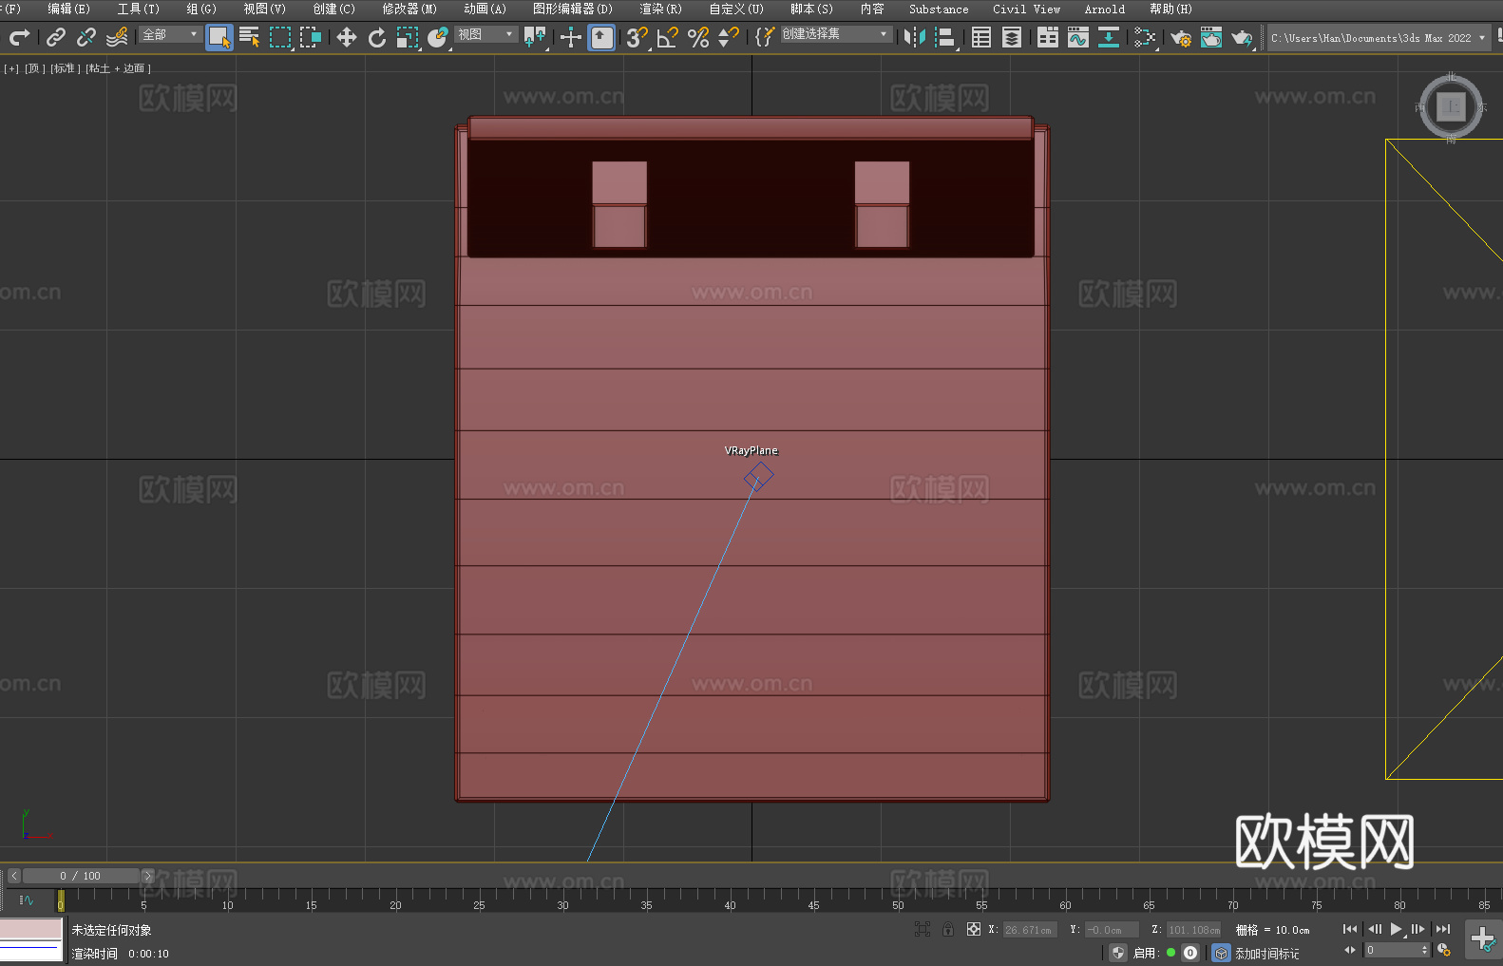This screenshot has height=966, width=1503.
Task: Select the Unlink selection tool
Action: coord(86,37)
